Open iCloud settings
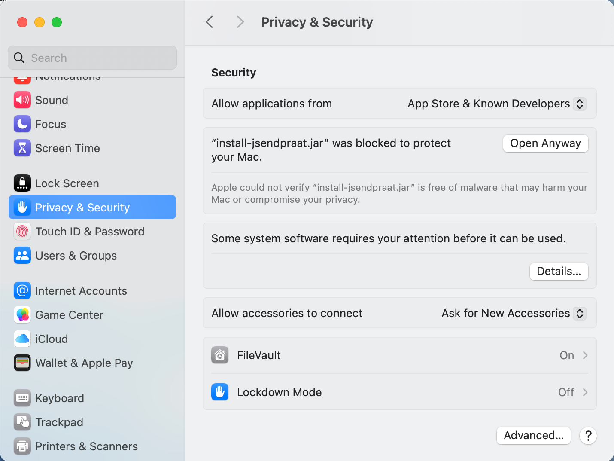The image size is (614, 461). tap(92, 339)
